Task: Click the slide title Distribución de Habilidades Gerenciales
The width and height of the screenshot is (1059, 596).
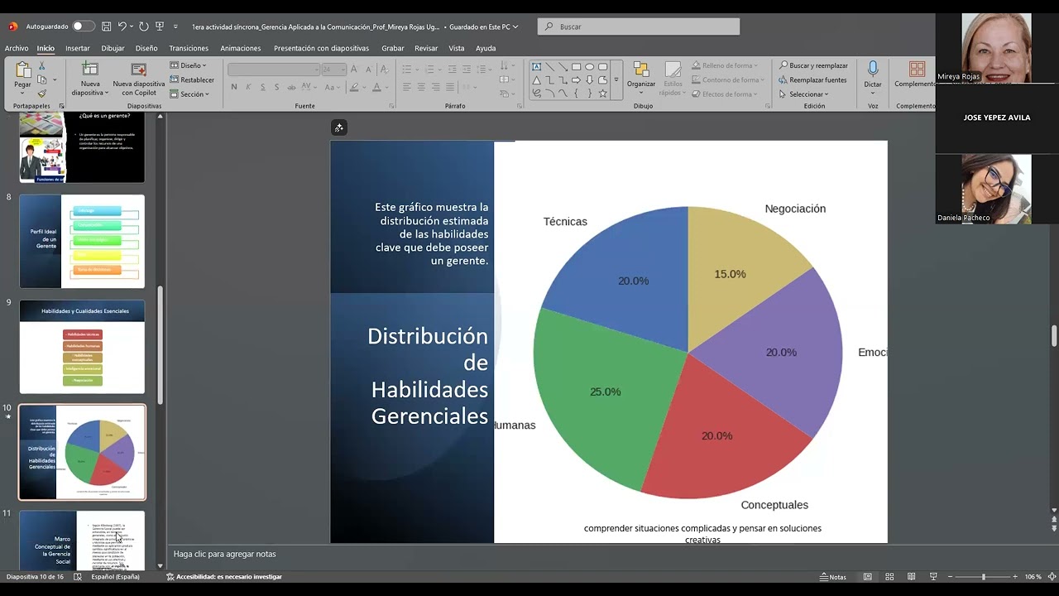Action: pyautogui.click(x=428, y=376)
